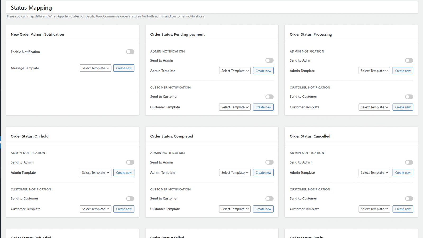Enable Send to Admin for Processing status

[x=409, y=60]
